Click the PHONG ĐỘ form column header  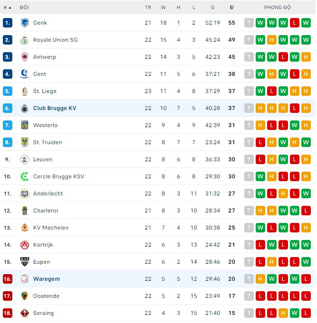[x=277, y=8]
